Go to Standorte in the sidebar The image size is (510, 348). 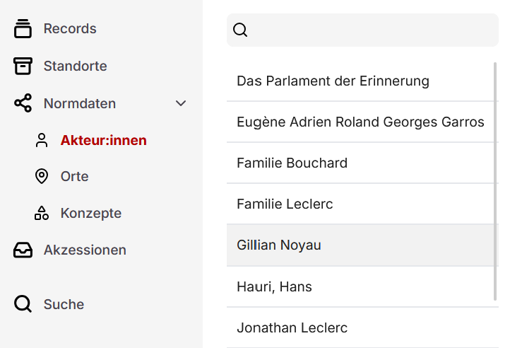coord(75,66)
